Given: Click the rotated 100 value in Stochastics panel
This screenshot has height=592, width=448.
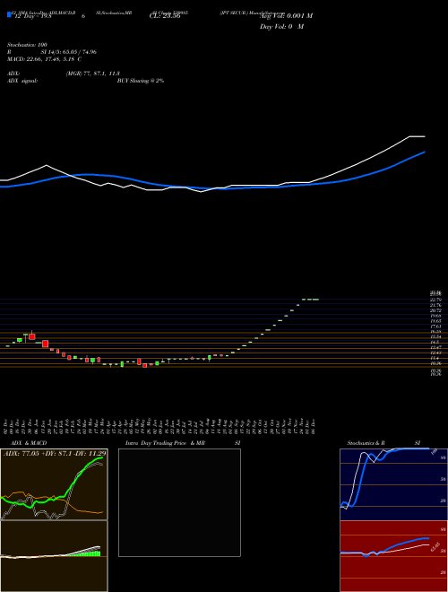Looking at the screenshot, I should coord(434,452).
